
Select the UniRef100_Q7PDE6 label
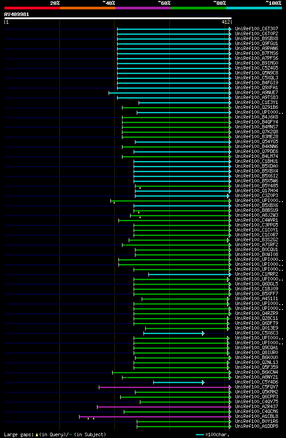(257, 152)
